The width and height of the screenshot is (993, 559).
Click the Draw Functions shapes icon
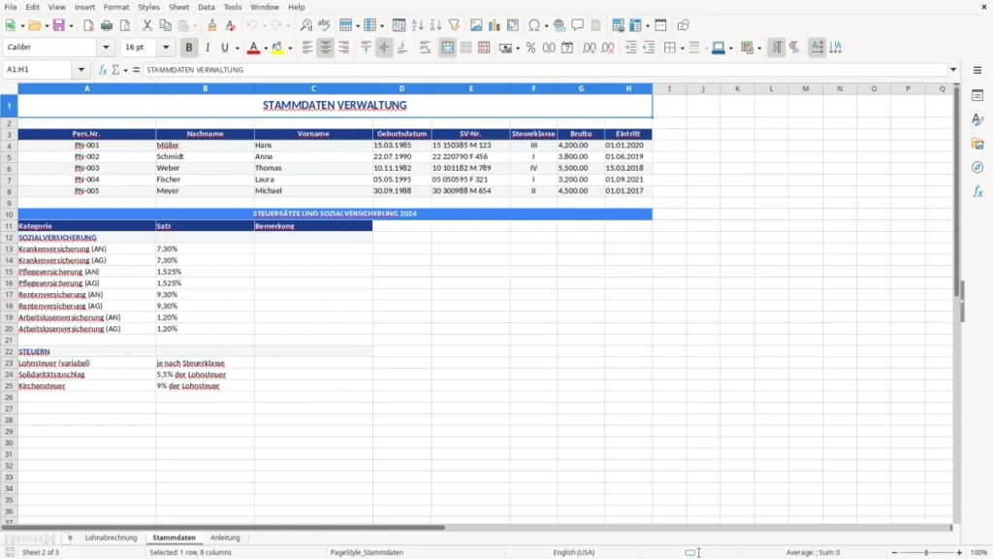pyautogui.click(x=683, y=25)
